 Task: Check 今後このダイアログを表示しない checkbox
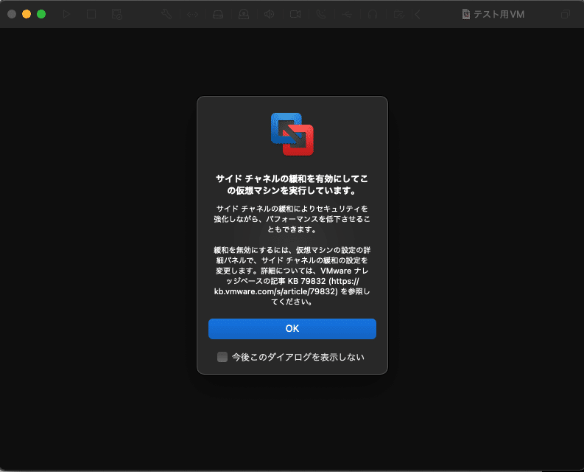[x=222, y=357]
